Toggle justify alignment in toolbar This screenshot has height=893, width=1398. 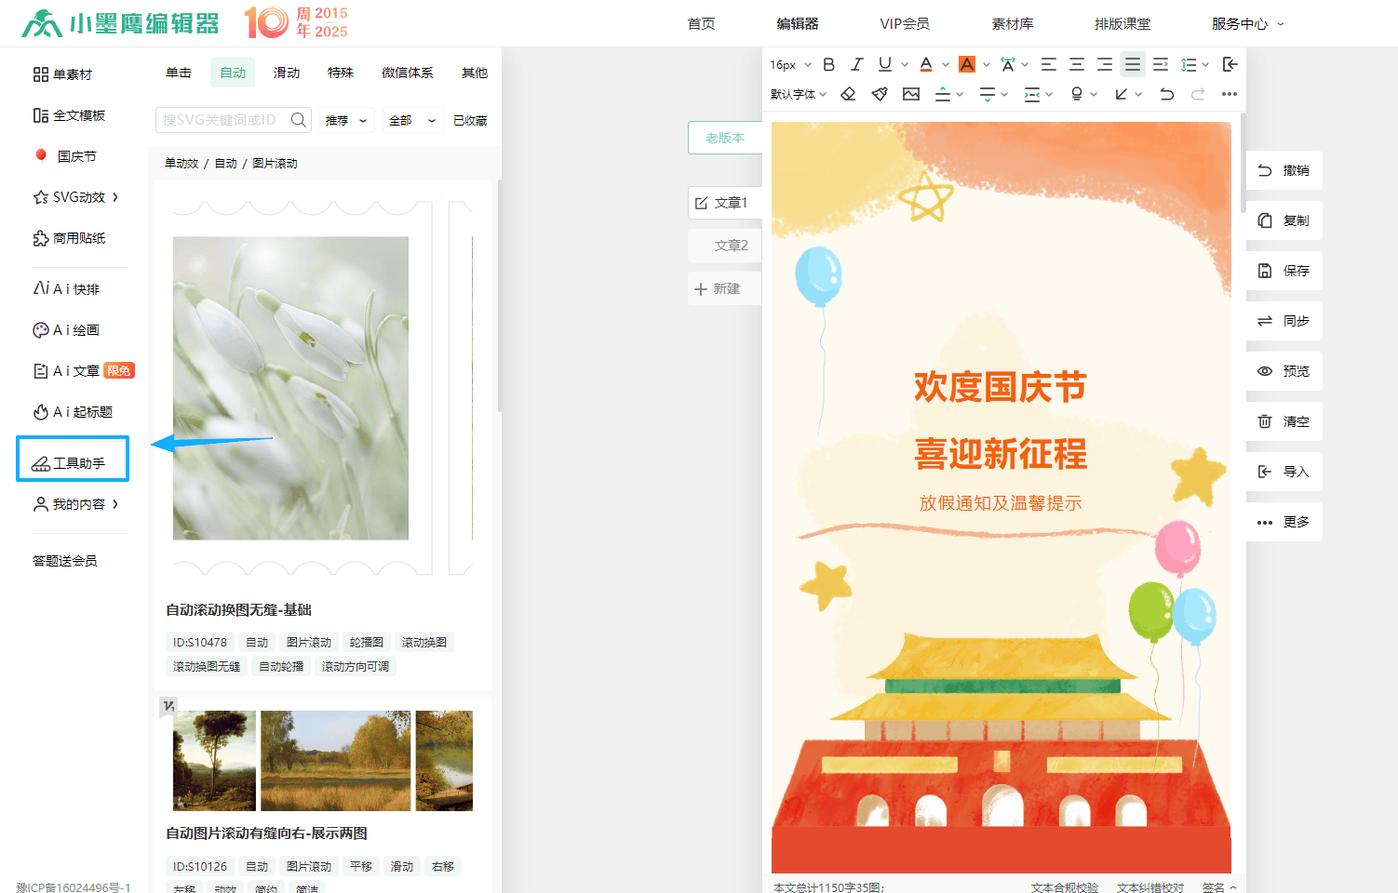click(x=1132, y=64)
